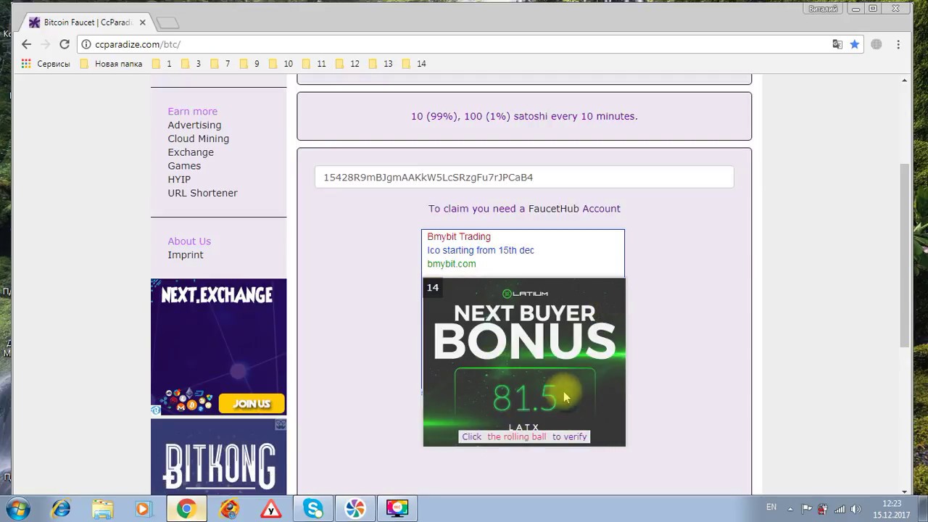Click the browser back arrow
928x522 pixels.
point(27,44)
